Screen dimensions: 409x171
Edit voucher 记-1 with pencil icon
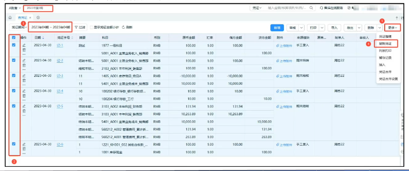(x=24, y=45)
